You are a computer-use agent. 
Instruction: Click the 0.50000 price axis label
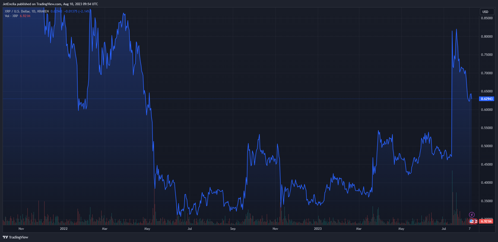tap(487, 146)
